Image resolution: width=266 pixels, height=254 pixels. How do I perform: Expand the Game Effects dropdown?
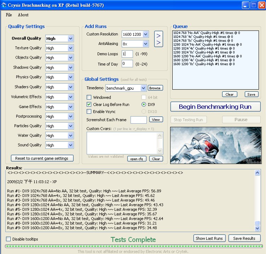point(71,107)
